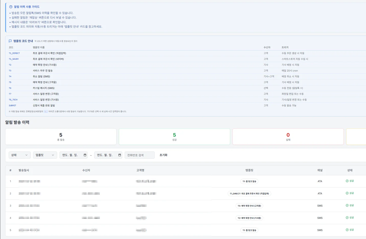Image resolution: width=366 pixels, height=239 pixels.
Task: Click the success check icon in row 1
Action: point(347,181)
